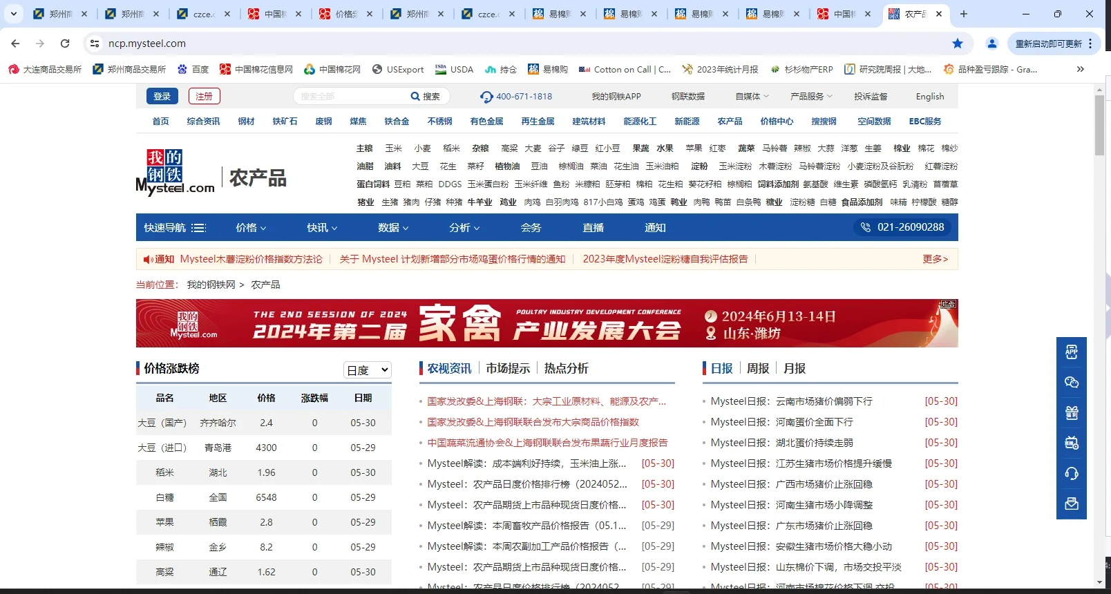View site information icon in address bar
This screenshot has height=594, width=1111.
95,44
